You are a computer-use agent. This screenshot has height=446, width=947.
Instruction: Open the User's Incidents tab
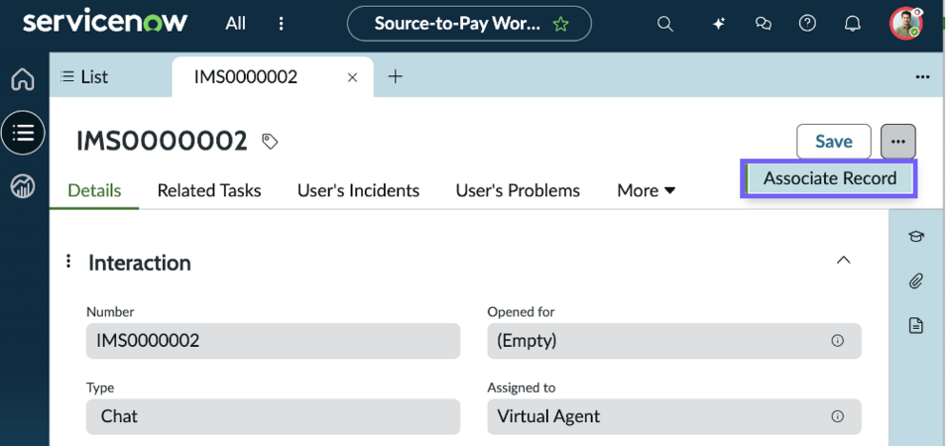coord(358,190)
